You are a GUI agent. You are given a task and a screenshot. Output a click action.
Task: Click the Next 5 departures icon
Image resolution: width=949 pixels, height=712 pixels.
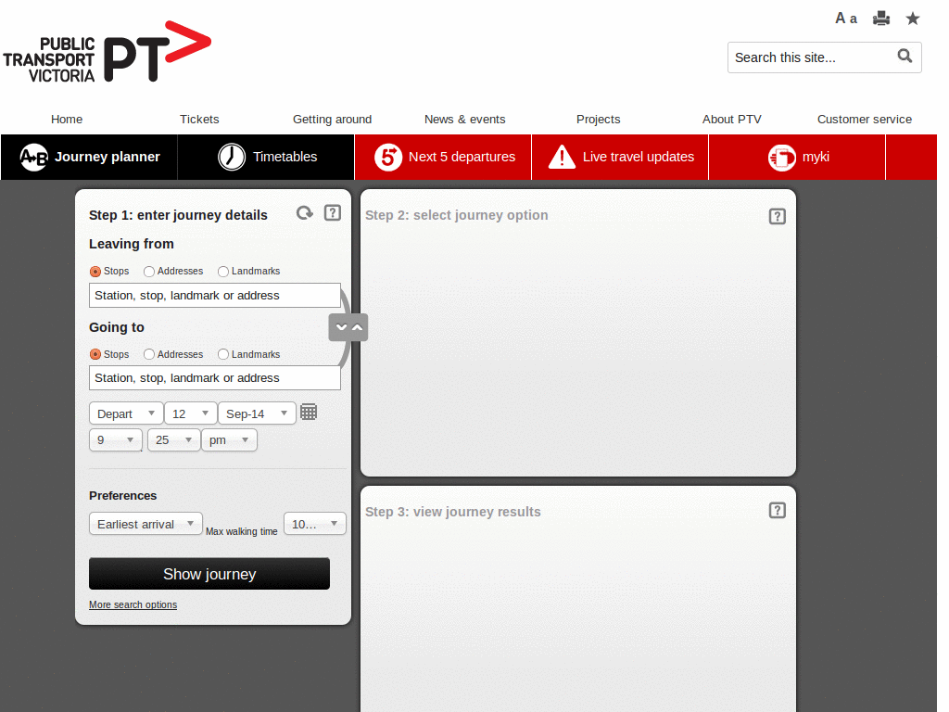pyautogui.click(x=388, y=157)
